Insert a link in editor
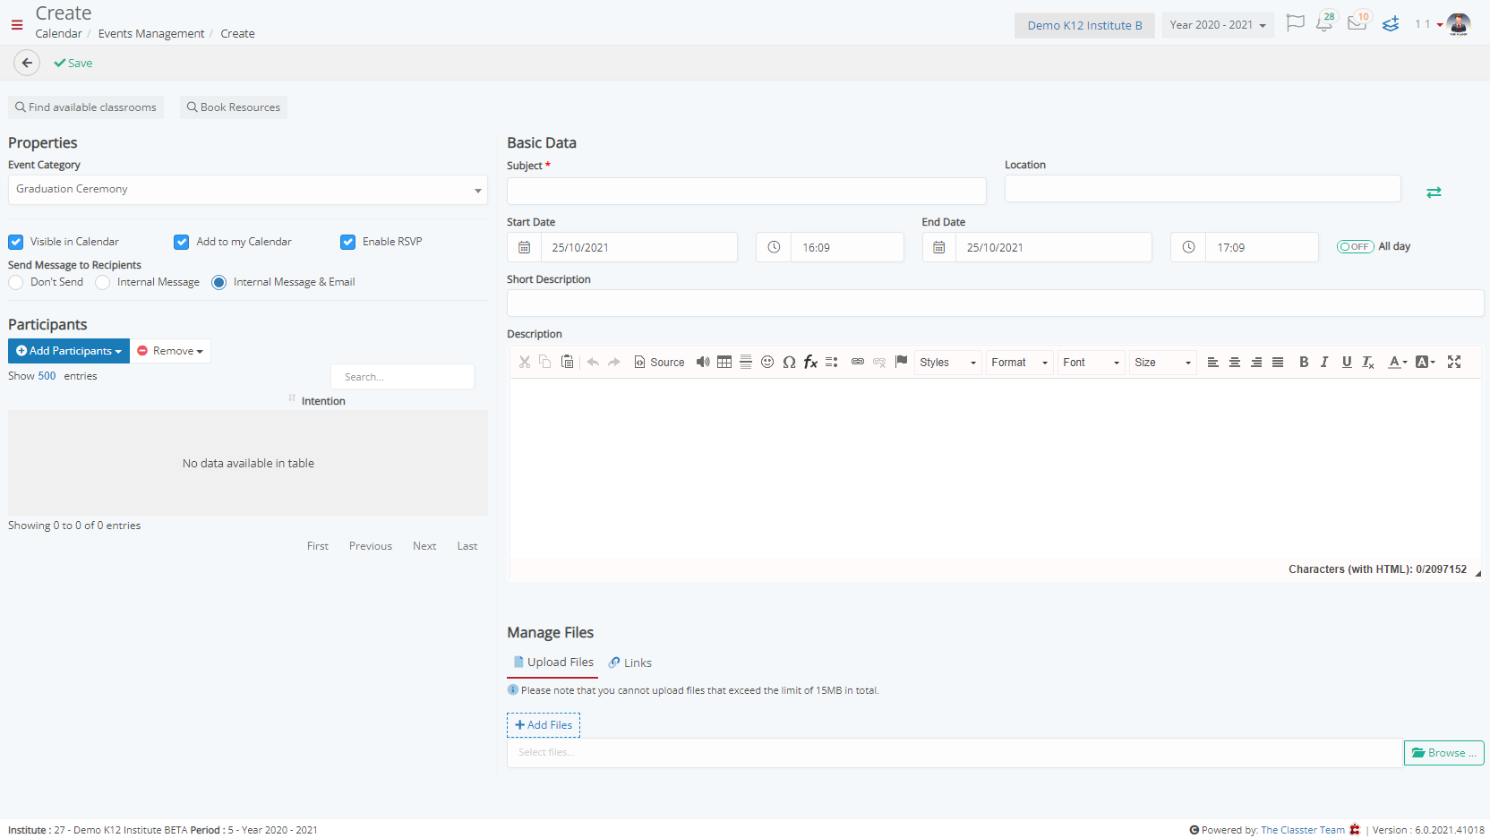The image size is (1490, 838). [x=858, y=362]
